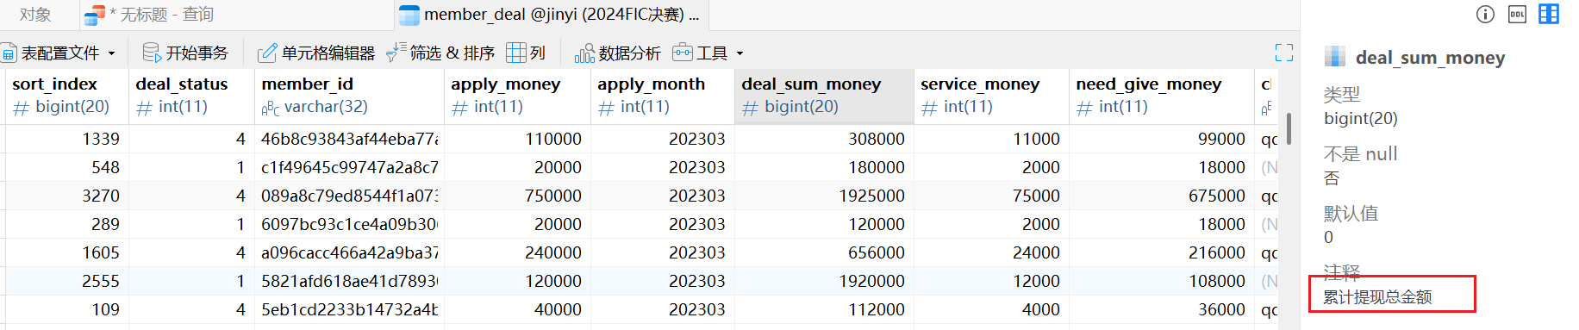1579x330 pixels.
Task: Select the apply_month column header
Action: 662,96
